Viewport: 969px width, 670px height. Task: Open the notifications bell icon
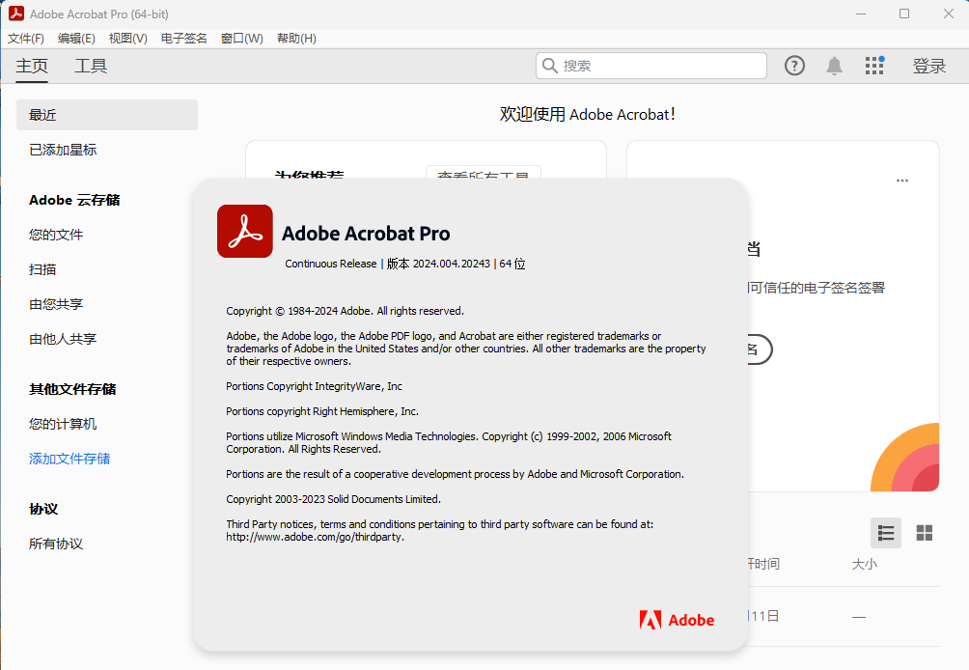click(x=834, y=66)
